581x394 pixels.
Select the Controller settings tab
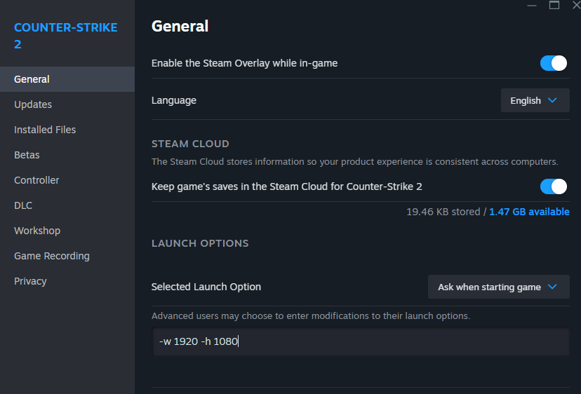(36, 180)
